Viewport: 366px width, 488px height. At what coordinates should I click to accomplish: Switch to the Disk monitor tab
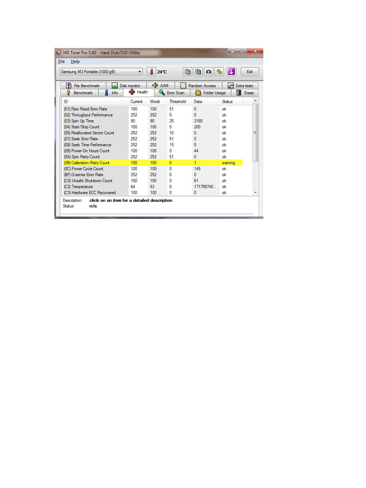click(x=126, y=85)
